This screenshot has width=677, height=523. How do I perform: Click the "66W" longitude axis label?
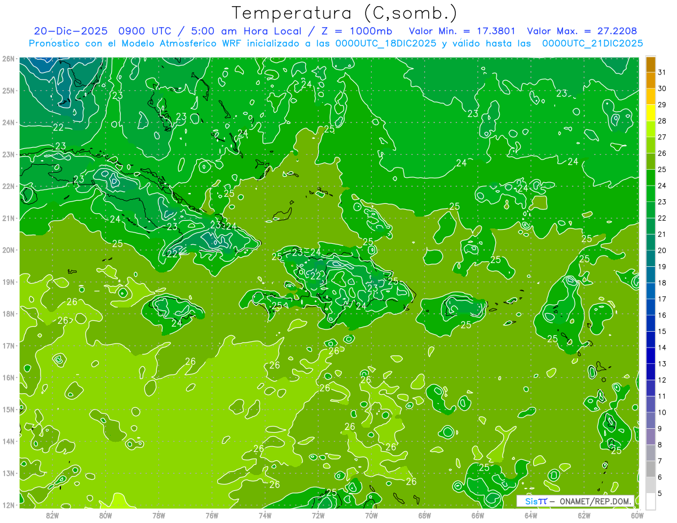click(x=477, y=515)
